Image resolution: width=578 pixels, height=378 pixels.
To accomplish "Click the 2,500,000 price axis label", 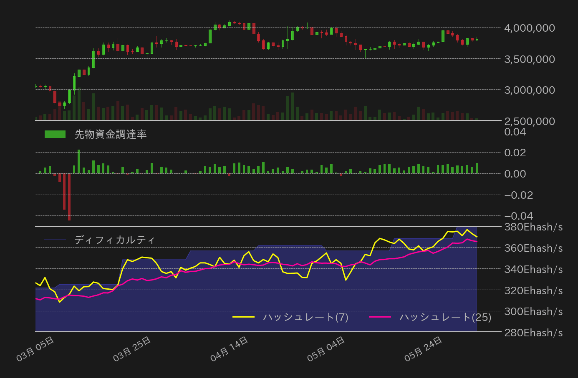I will [x=530, y=121].
